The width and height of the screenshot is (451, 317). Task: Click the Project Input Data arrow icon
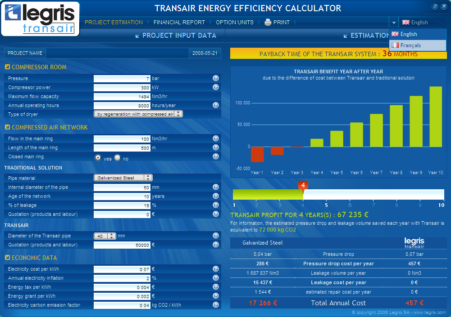(x=137, y=36)
